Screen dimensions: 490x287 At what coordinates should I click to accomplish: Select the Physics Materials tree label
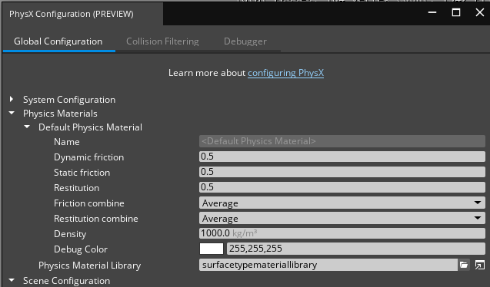60,114
